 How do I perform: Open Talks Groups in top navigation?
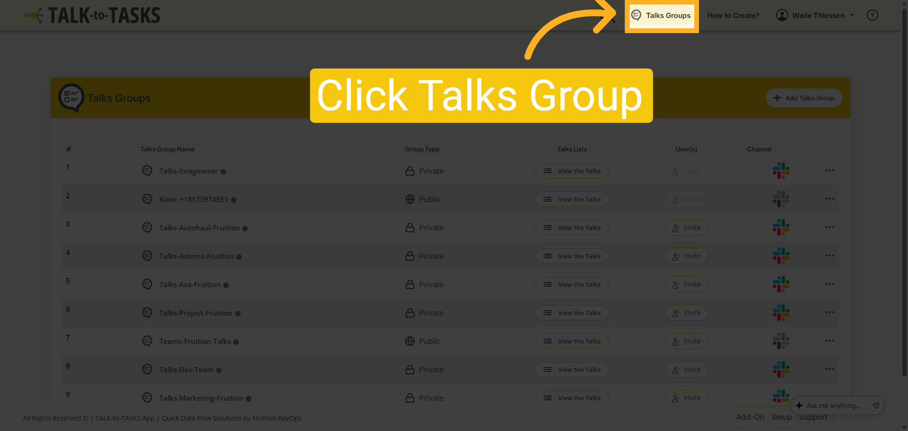click(x=662, y=16)
